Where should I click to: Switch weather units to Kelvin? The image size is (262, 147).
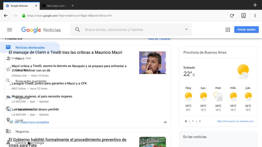coord(200,121)
